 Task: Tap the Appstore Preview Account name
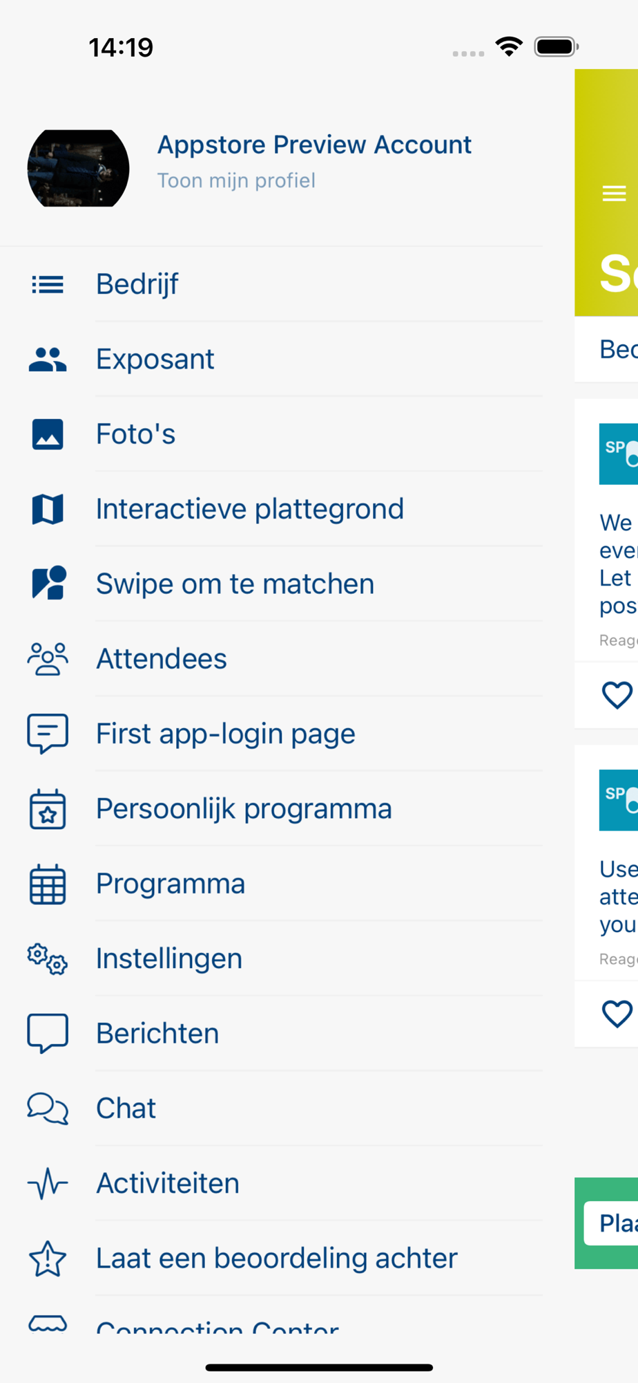tap(314, 145)
